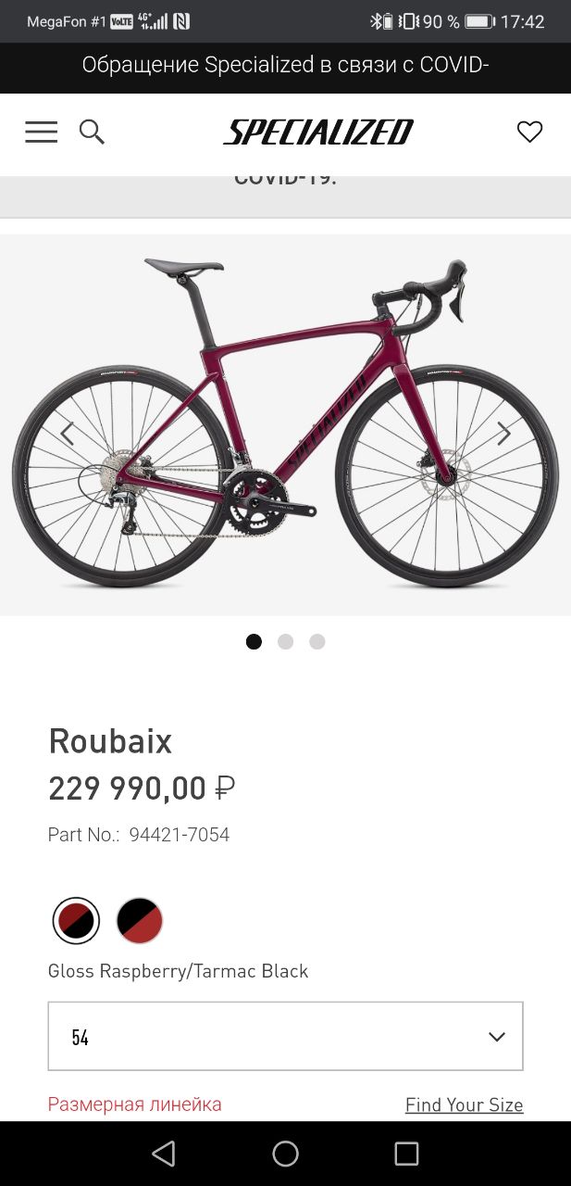Expand the size selector chevron arrow
The width and height of the screenshot is (571, 1186).
tap(497, 1037)
